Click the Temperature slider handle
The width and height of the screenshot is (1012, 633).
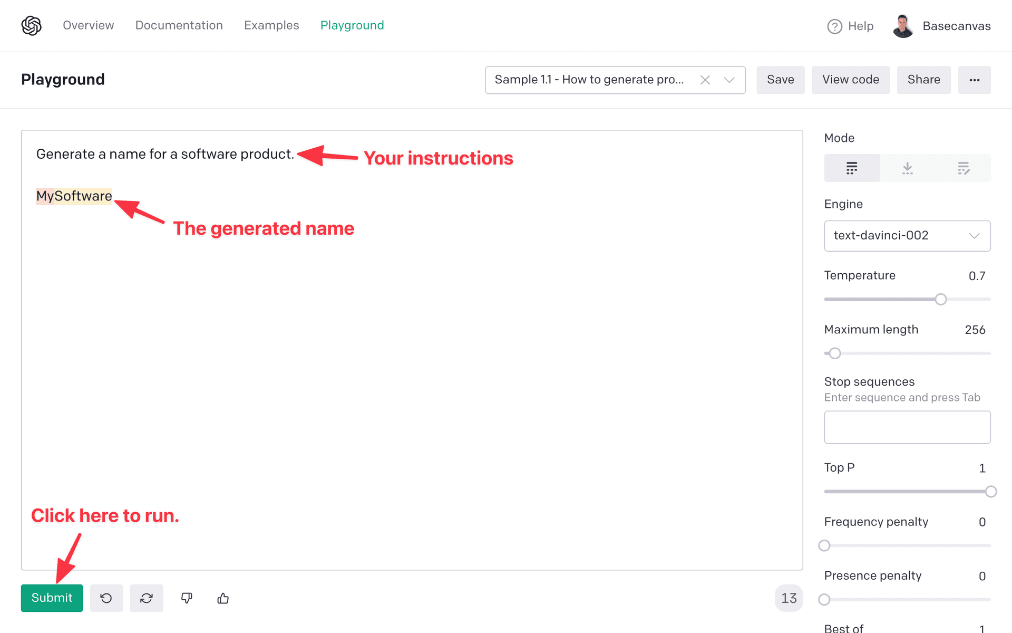coord(941,300)
